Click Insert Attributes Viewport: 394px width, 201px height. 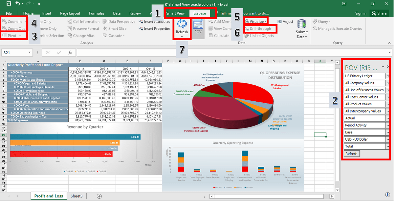(154, 22)
